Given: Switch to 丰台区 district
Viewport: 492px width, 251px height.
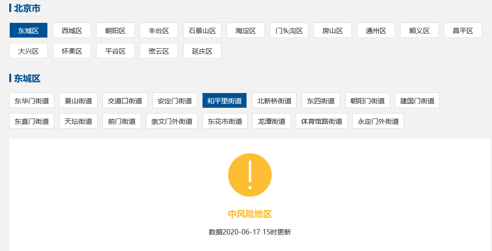Looking at the screenshot, I should 159,30.
